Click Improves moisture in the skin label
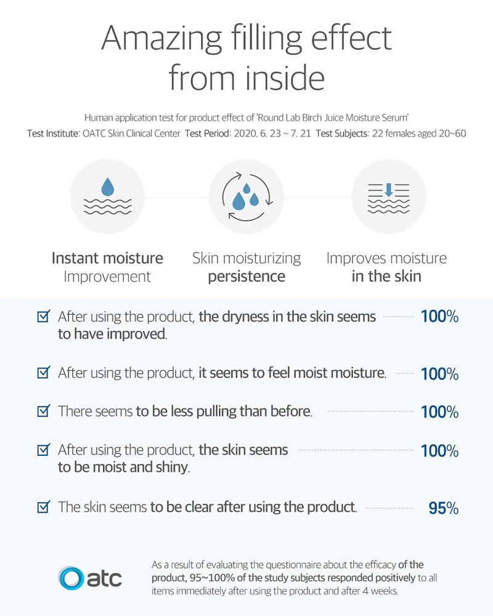This screenshot has width=493, height=616. pos(386,267)
